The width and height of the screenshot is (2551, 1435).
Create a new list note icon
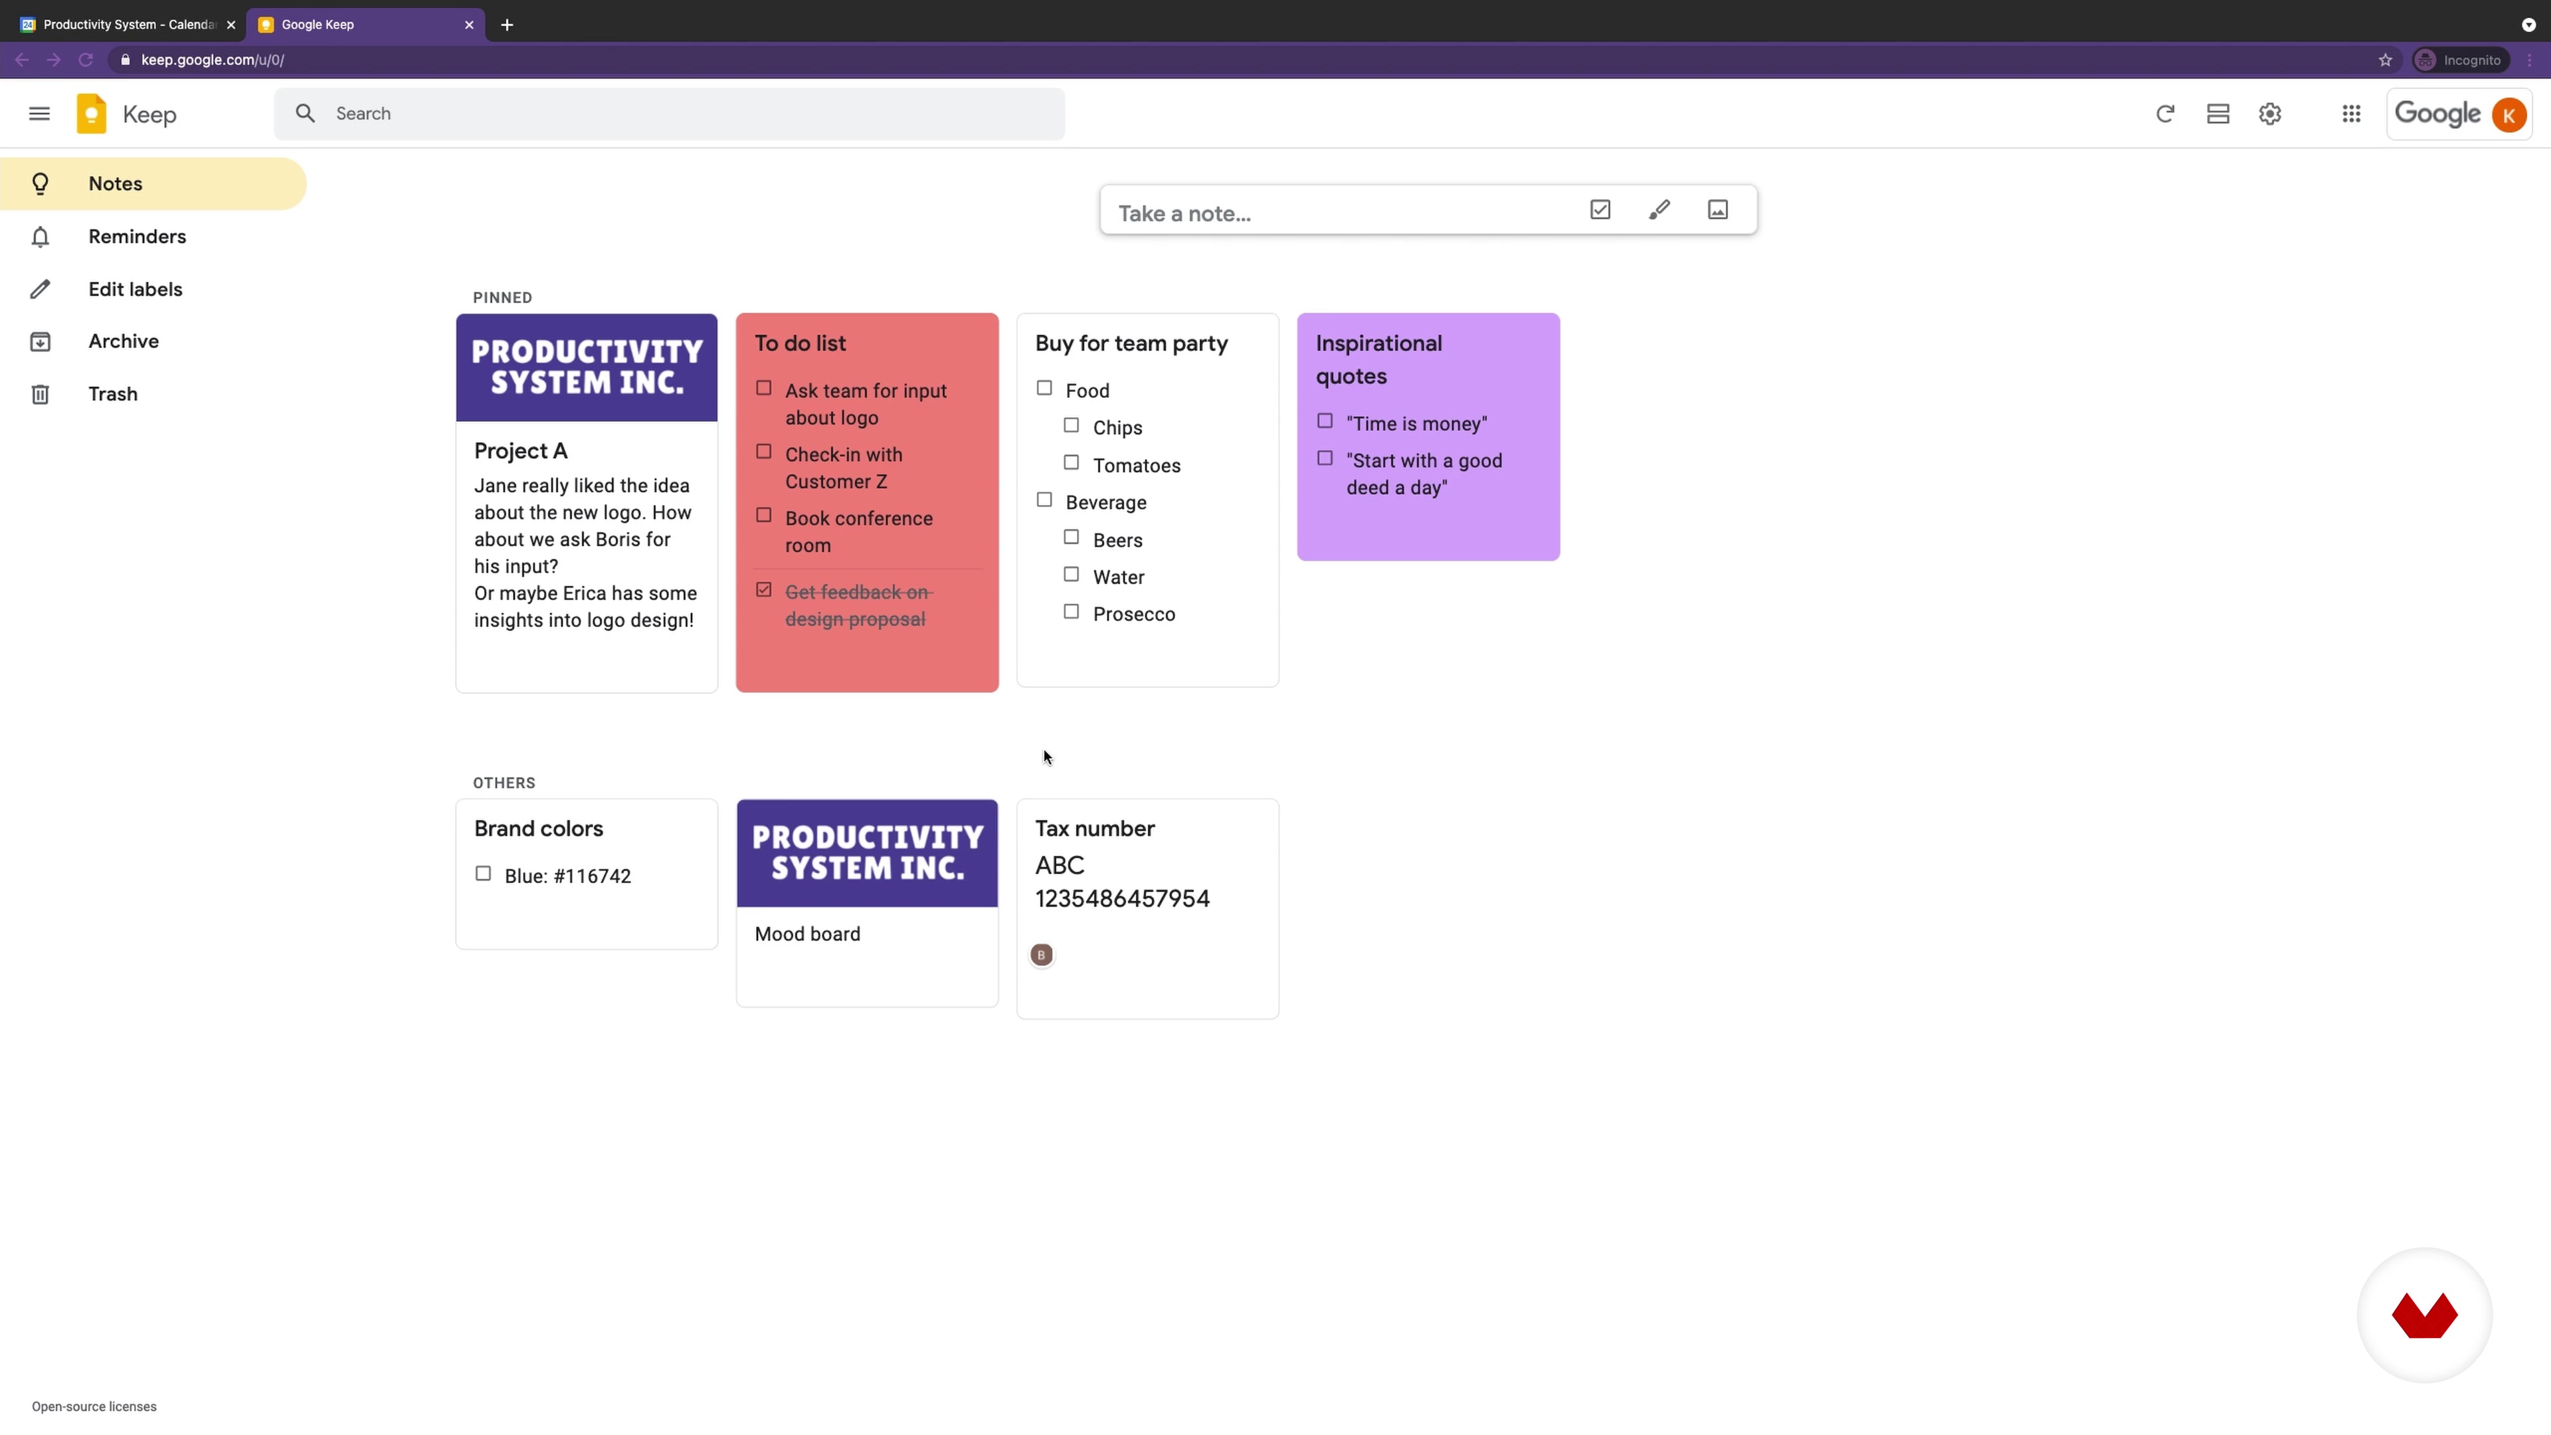[x=1600, y=210]
